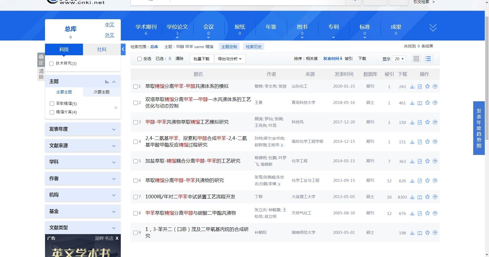Cite the 化学工程 article in row 5

coord(435,161)
